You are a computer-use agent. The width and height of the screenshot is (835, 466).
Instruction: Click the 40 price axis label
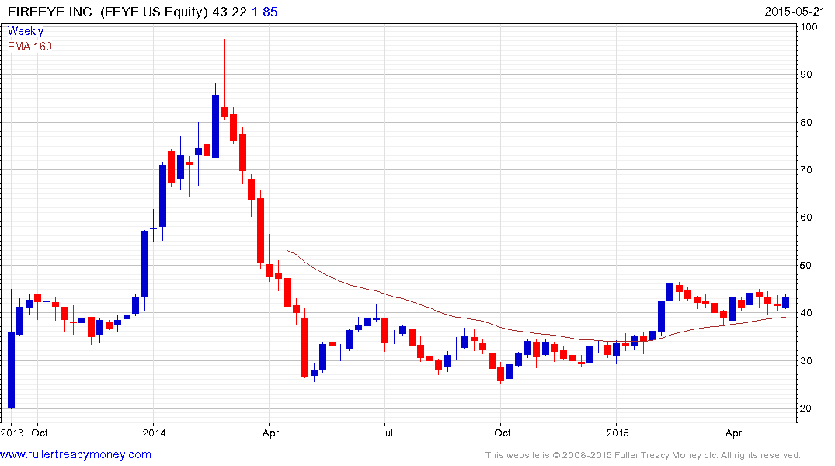click(x=806, y=313)
